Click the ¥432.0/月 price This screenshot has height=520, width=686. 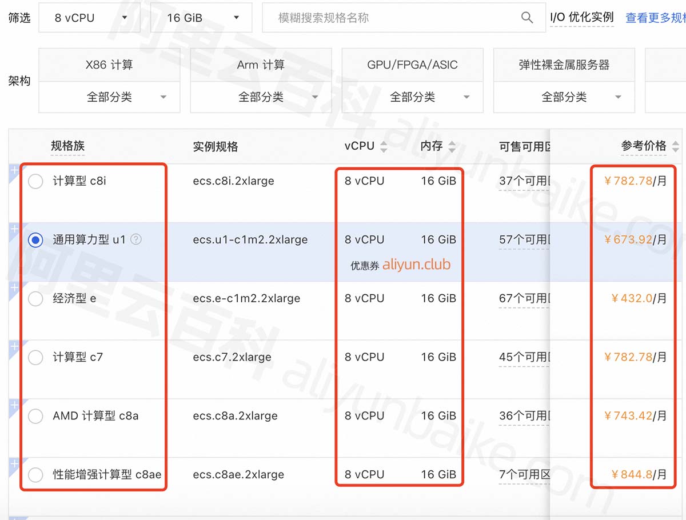639,298
